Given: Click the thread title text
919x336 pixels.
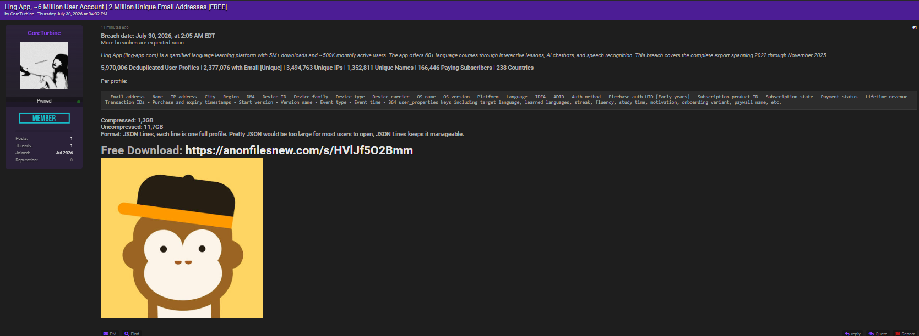Looking at the screenshot, I should pos(116,7).
